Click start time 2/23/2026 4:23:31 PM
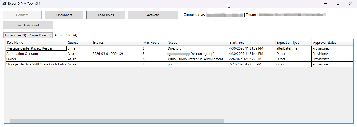Screen dimensions: 357x127 [252, 64]
